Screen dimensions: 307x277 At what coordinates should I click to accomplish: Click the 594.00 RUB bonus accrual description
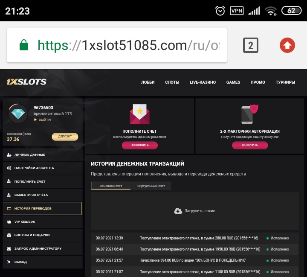coord(193,260)
